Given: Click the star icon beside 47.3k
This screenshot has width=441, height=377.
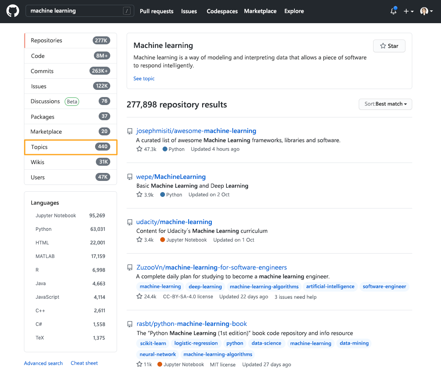Looking at the screenshot, I should pos(139,149).
